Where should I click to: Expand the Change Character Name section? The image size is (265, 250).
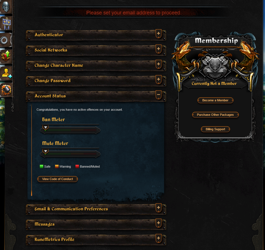[x=158, y=64]
